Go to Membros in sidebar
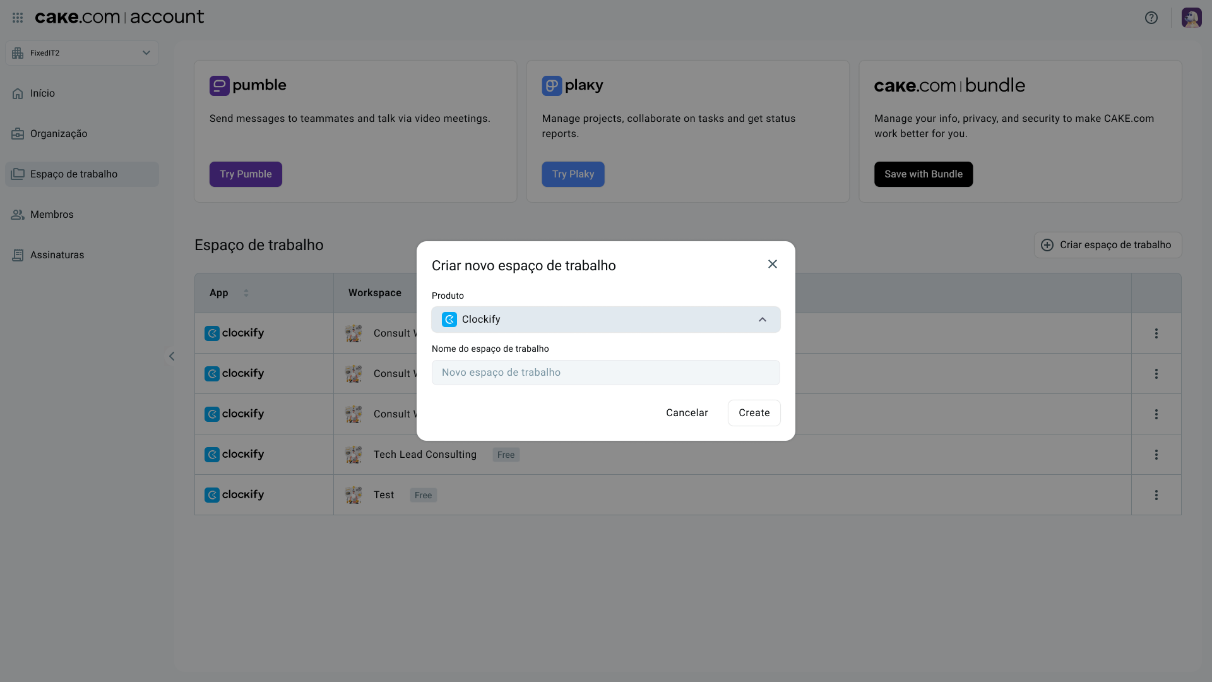 pos(52,215)
